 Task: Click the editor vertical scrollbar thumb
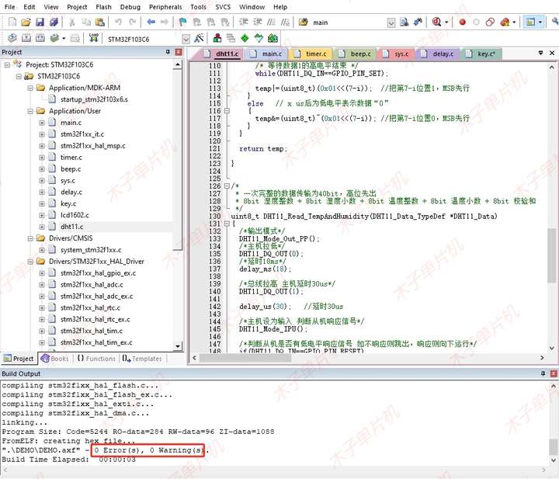(x=551, y=255)
